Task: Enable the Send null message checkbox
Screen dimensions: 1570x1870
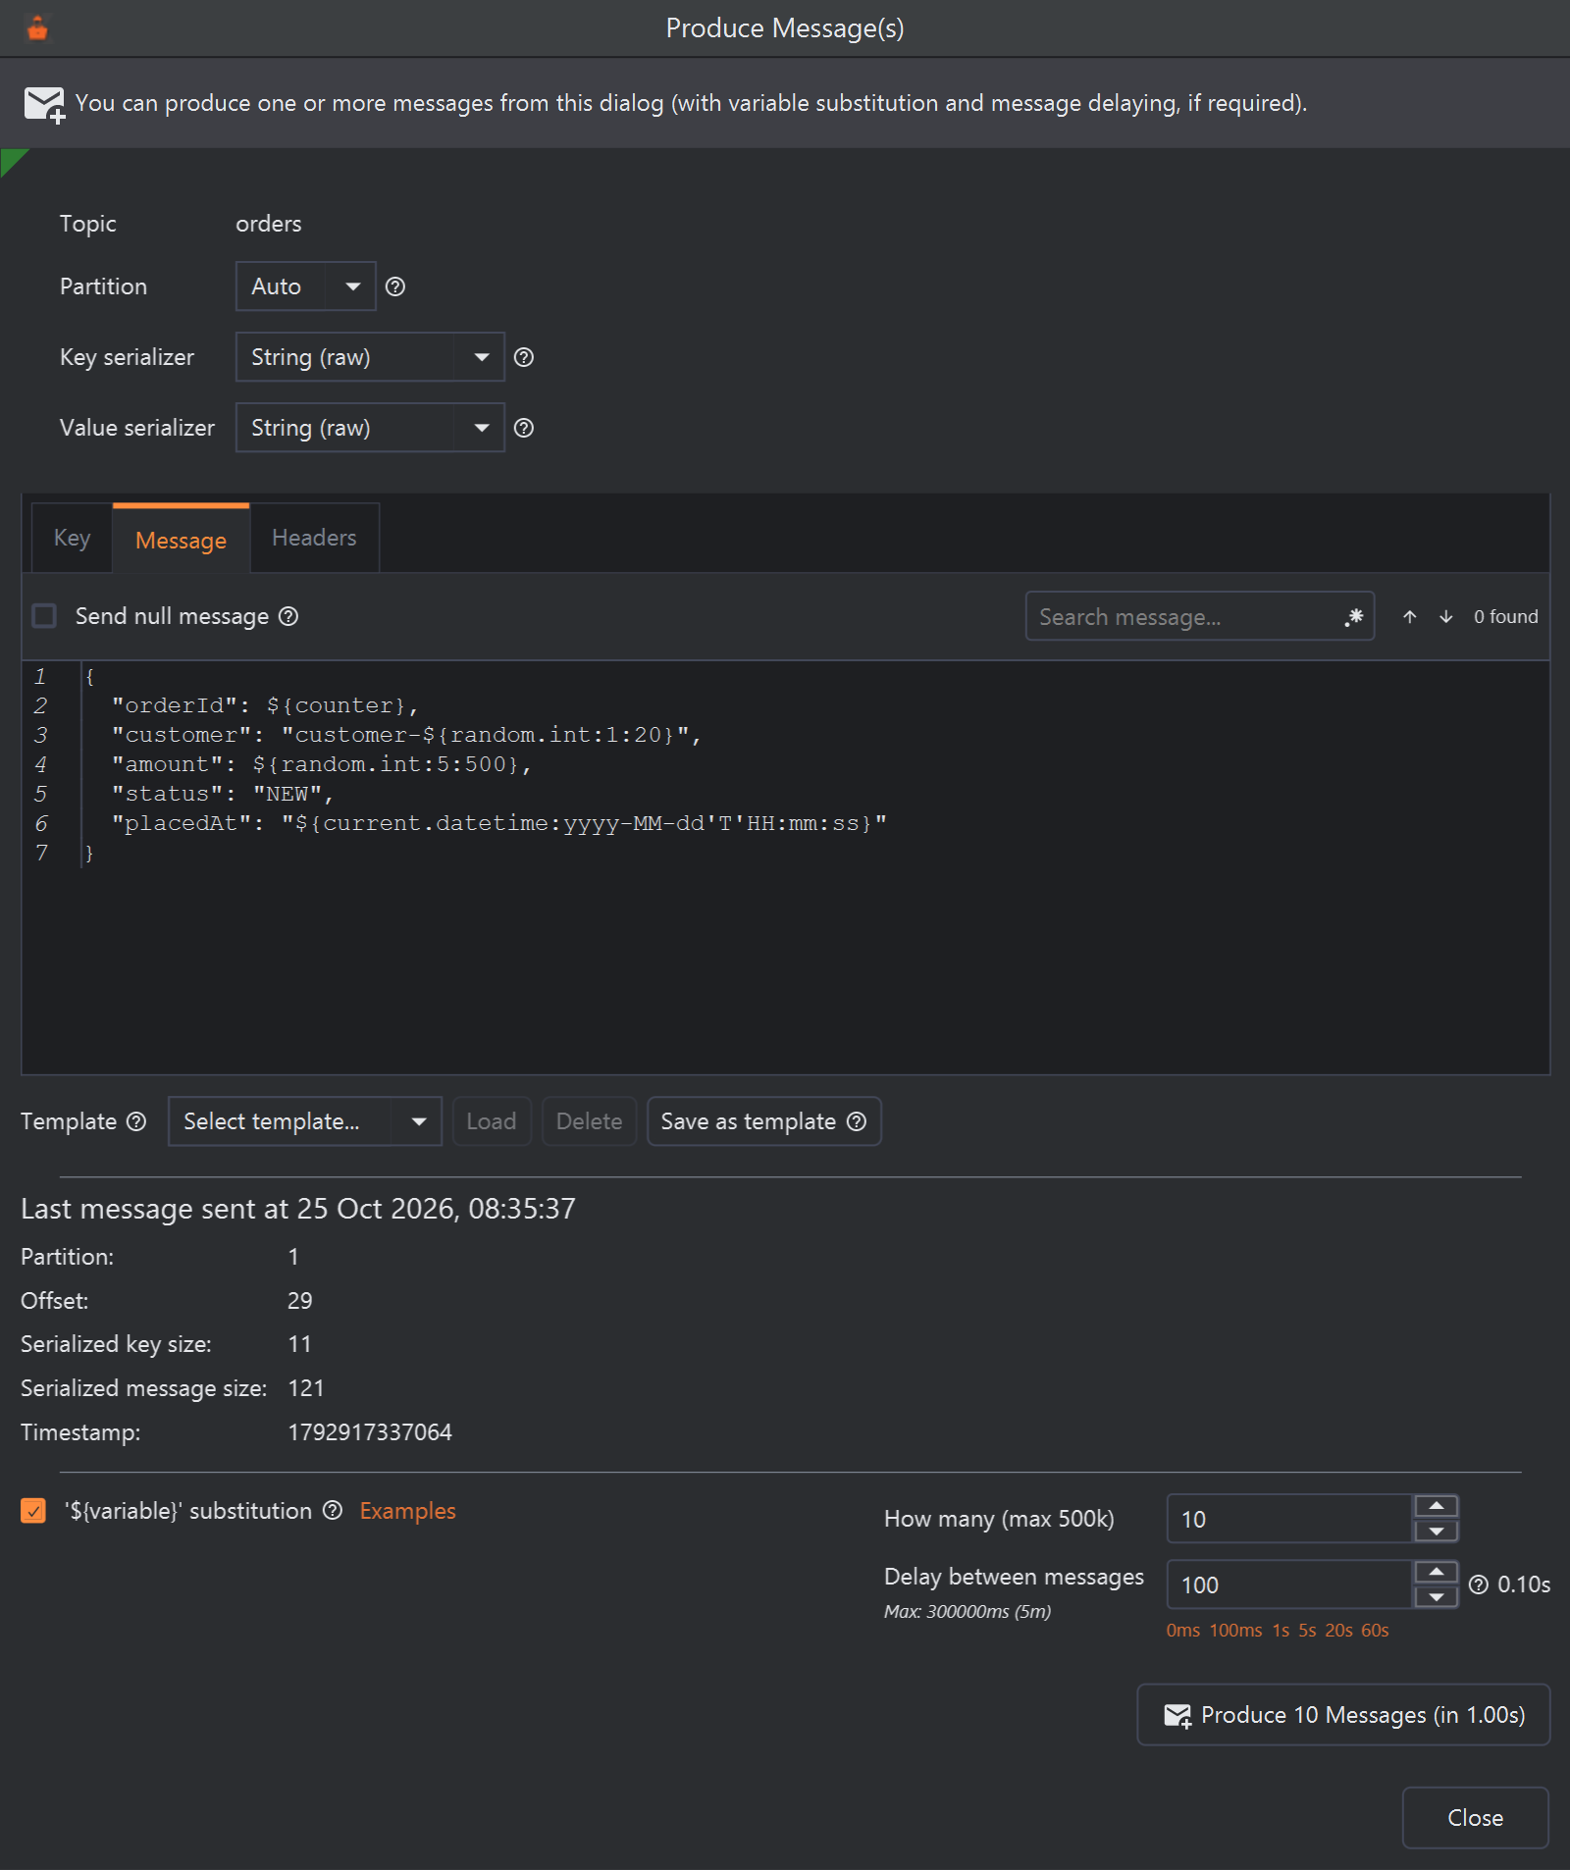Action: pyautogui.click(x=44, y=616)
